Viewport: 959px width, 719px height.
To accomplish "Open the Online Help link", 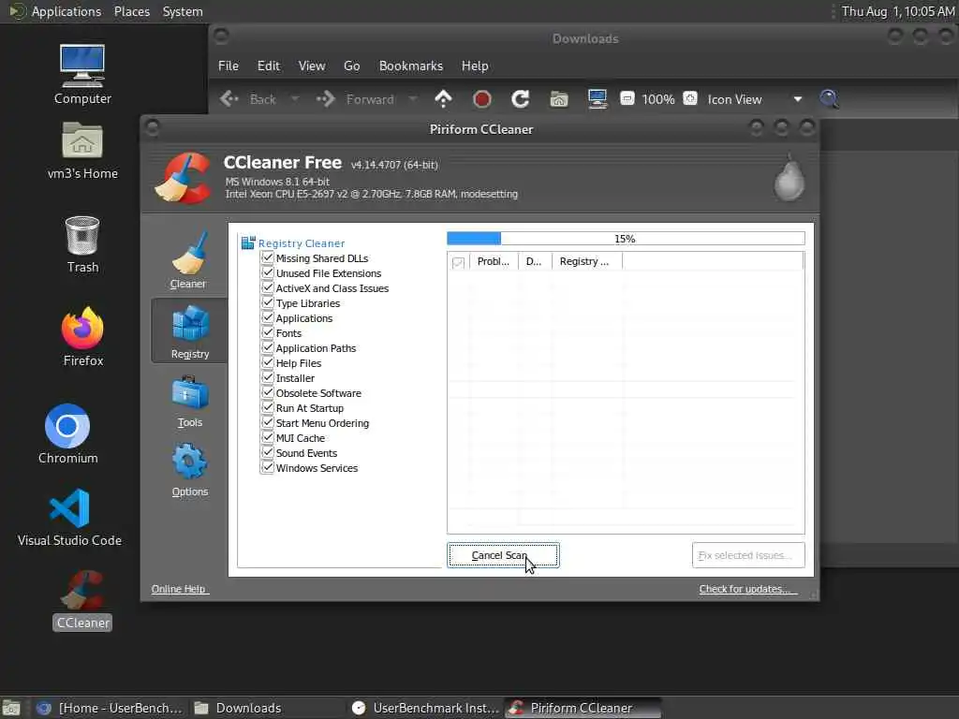I will pos(179,589).
